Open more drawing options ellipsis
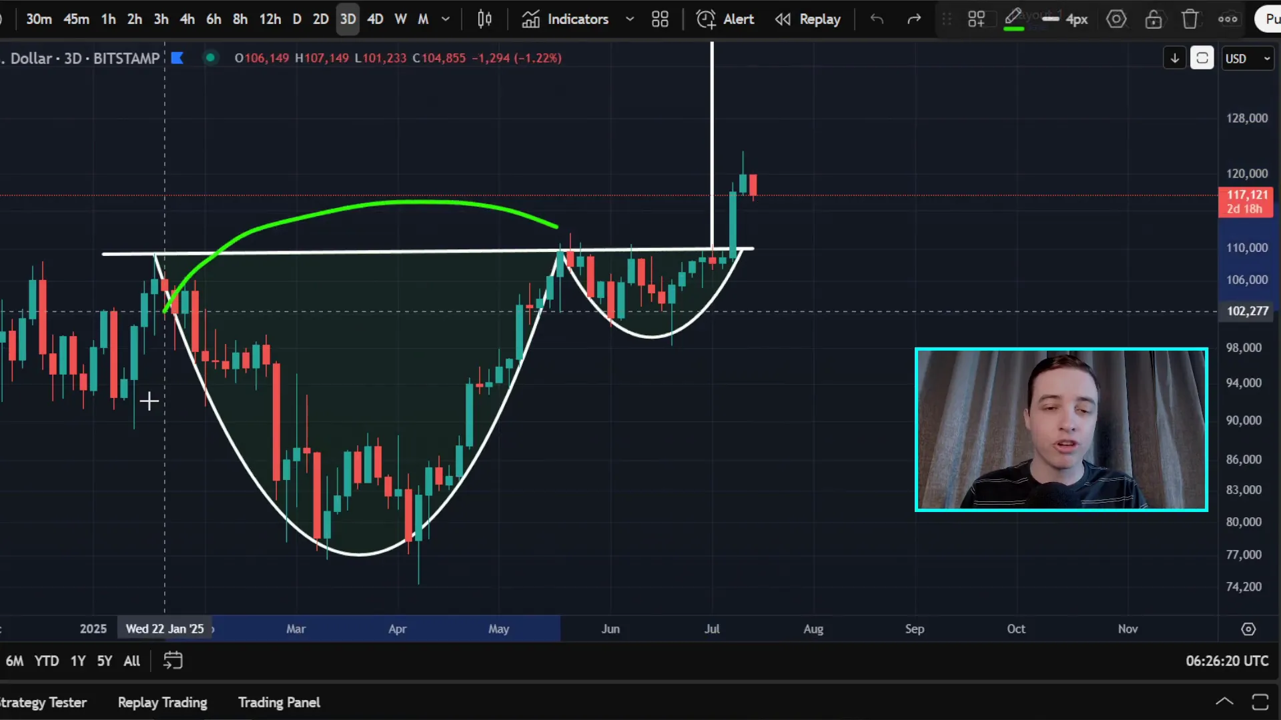The width and height of the screenshot is (1281, 720). 1228,19
